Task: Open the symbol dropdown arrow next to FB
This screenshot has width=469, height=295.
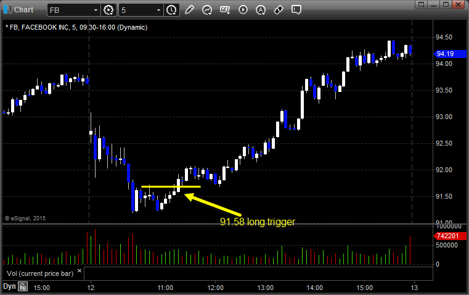Action: [96, 10]
